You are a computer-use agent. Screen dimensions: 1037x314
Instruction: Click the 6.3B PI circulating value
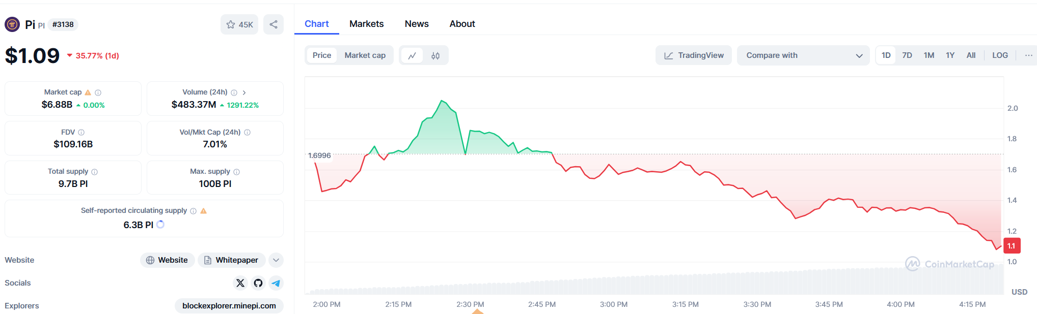tap(138, 225)
